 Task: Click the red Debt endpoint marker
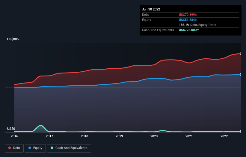[x=241, y=54]
